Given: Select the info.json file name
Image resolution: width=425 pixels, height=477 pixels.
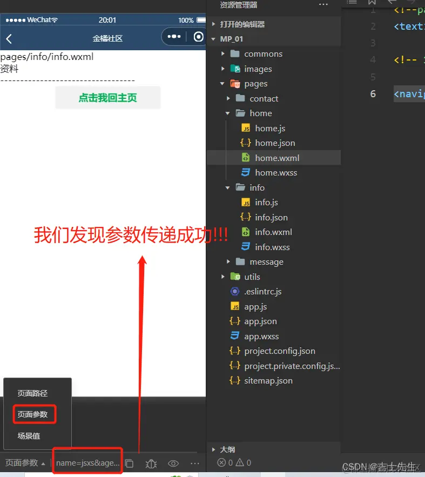Looking at the screenshot, I should (x=271, y=218).
